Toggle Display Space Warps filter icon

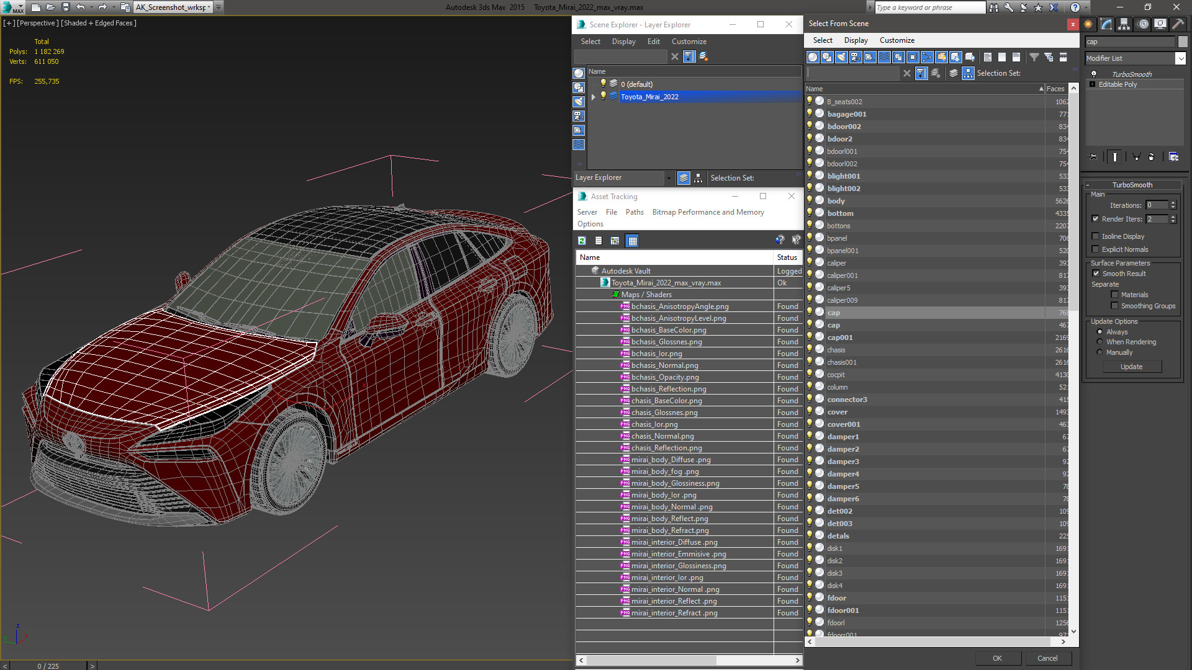click(x=884, y=57)
